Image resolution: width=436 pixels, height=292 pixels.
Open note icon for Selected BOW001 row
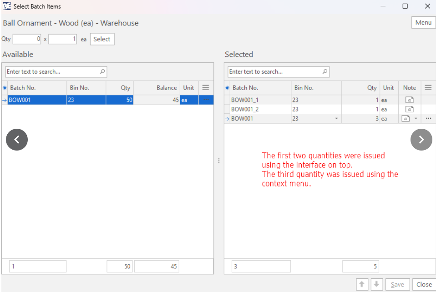coord(406,119)
